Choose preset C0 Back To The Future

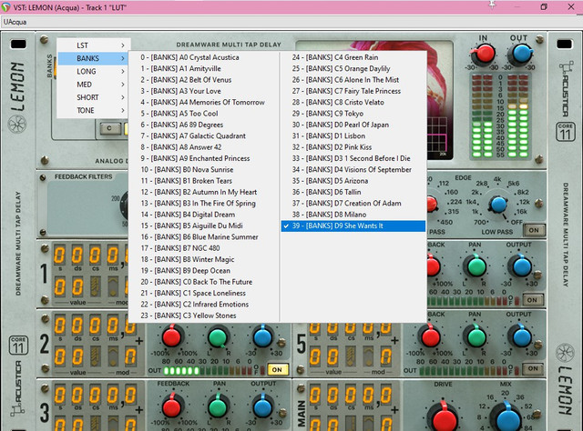pyautogui.click(x=203, y=282)
